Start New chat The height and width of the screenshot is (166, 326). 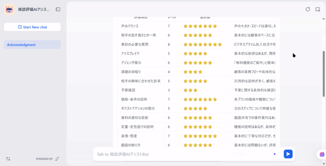pos(32,27)
